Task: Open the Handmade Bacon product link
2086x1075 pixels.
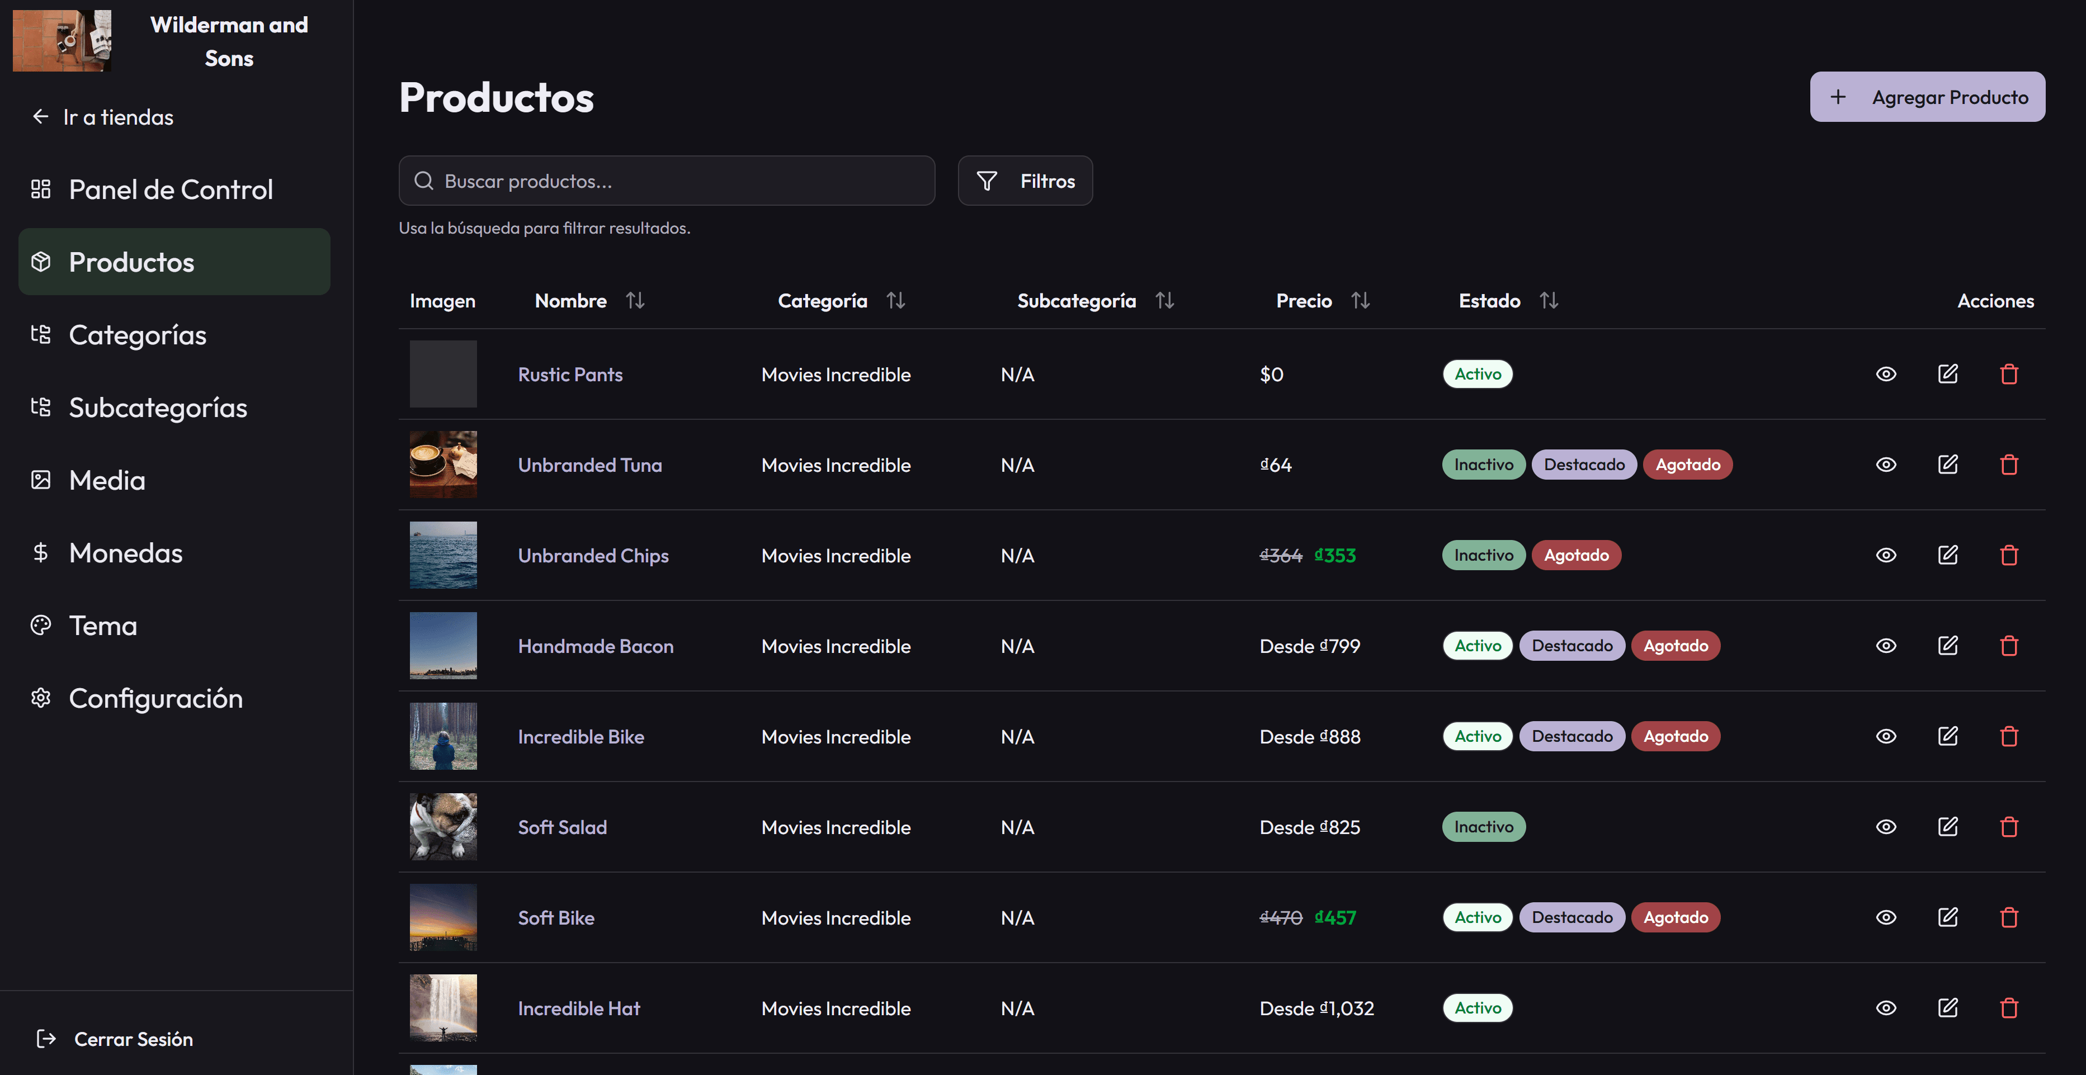Action: [595, 646]
